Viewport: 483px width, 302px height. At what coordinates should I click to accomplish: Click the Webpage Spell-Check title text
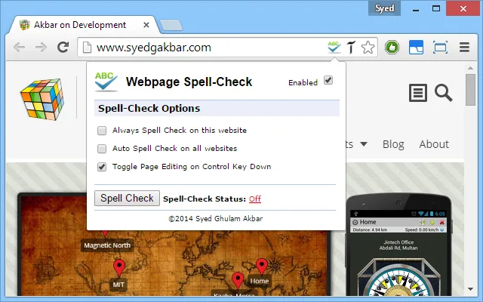(189, 82)
